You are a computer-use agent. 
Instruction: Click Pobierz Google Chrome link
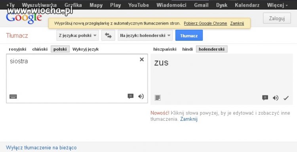tap(205, 23)
